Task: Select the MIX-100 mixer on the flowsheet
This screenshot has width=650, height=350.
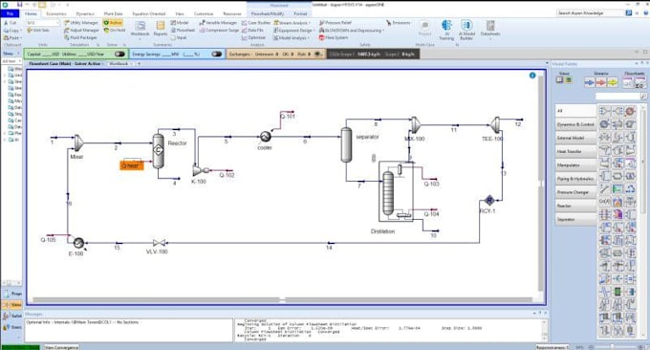Action: point(416,125)
